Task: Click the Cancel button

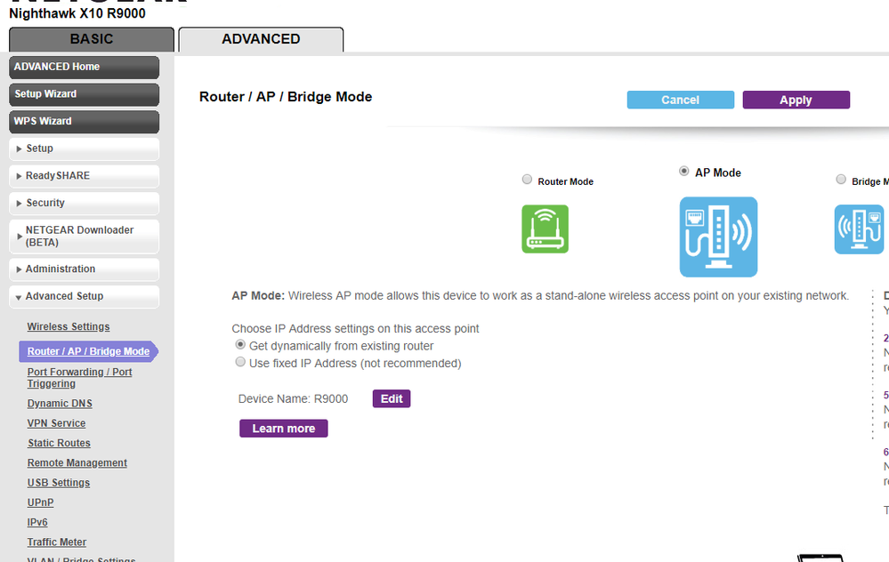Action: point(681,100)
